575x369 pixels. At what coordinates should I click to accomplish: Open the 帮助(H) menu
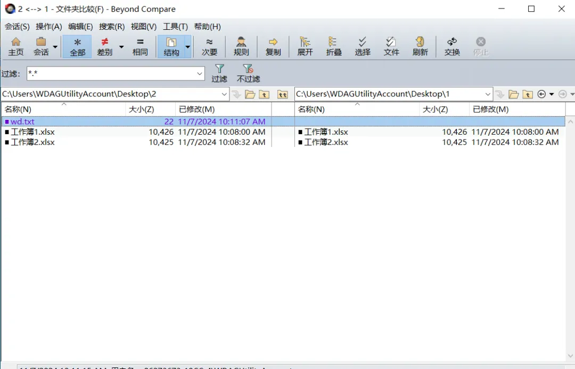(x=207, y=27)
